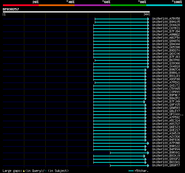
Task: Click the green ~80% segment of the color legend
Action: pos(128,5)
